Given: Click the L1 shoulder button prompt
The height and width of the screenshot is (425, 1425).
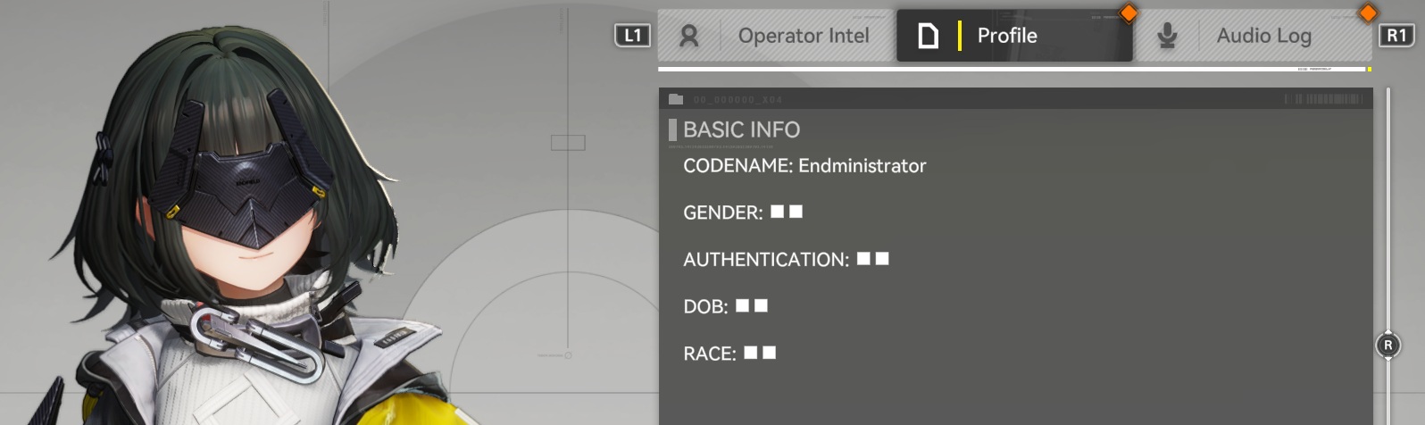Looking at the screenshot, I should click(x=633, y=36).
